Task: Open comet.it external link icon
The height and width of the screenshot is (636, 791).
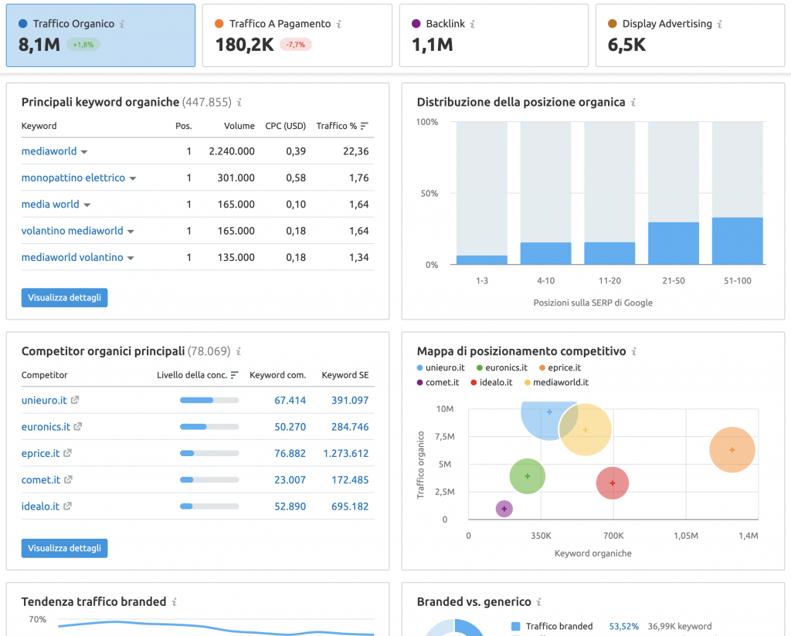Action: [x=68, y=479]
